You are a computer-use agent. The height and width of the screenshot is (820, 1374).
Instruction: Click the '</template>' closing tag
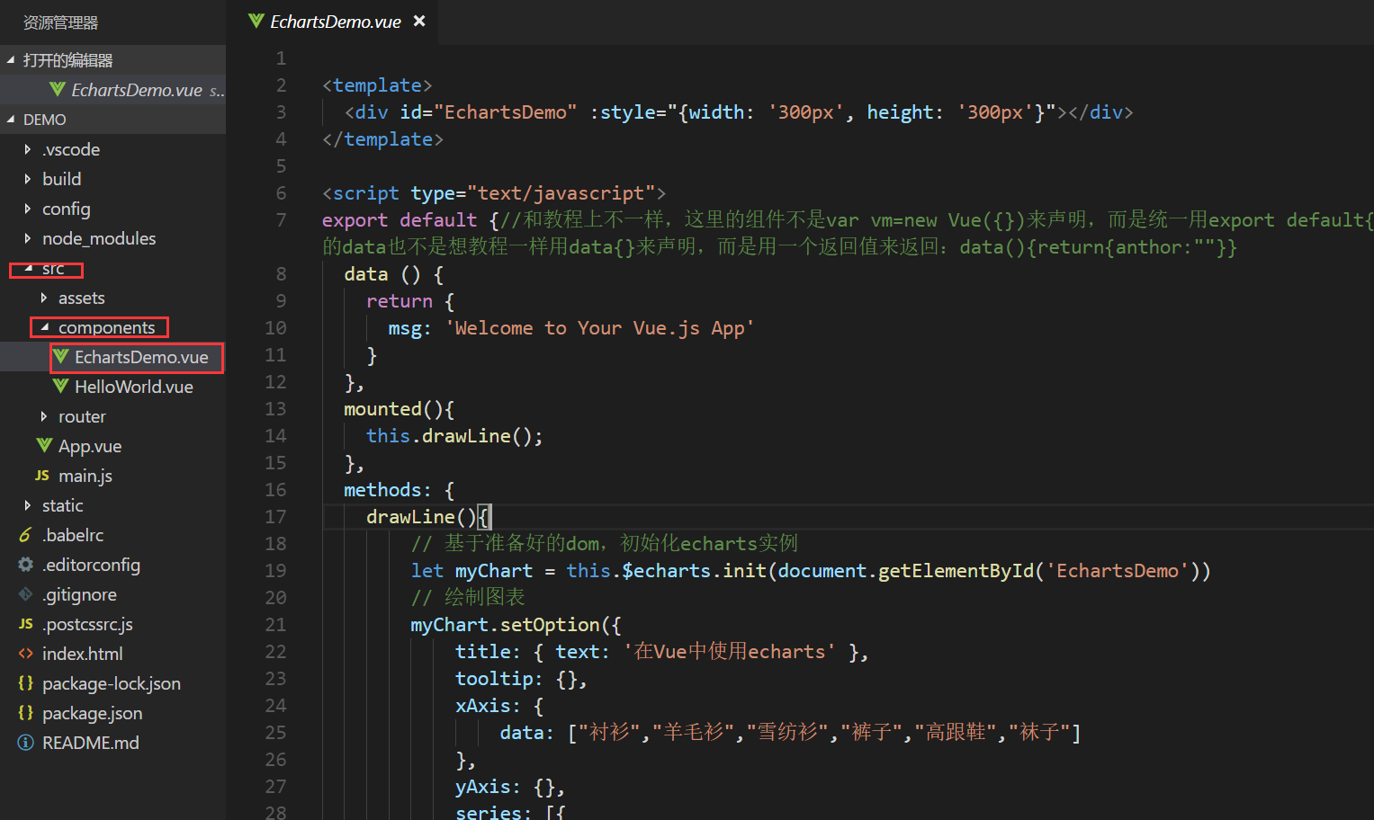pyautogui.click(x=382, y=139)
